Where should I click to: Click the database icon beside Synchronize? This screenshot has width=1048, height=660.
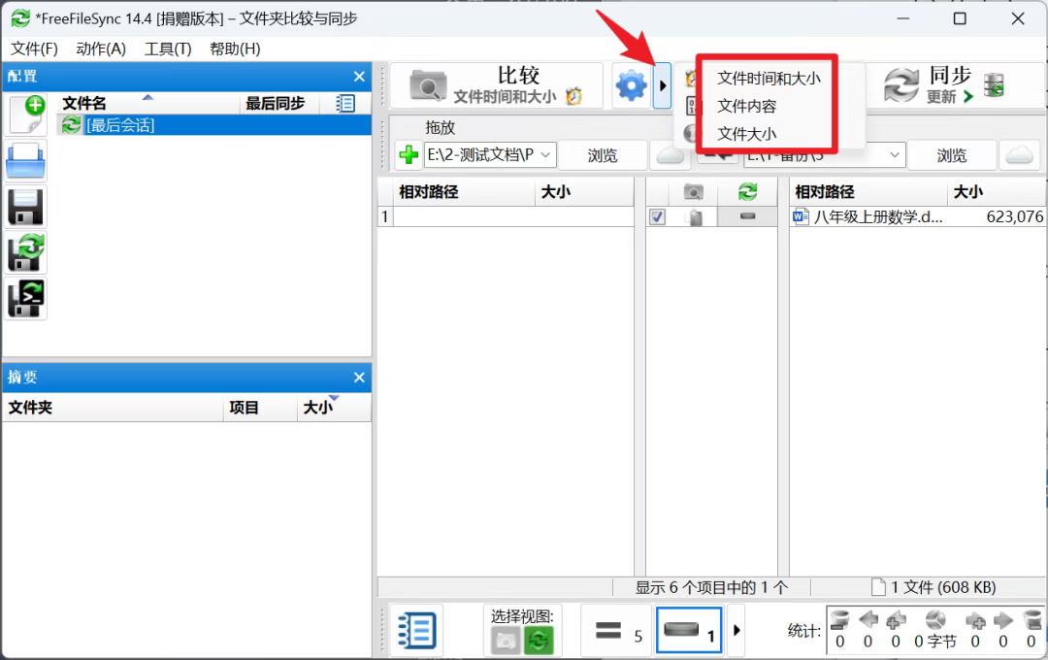coord(994,84)
